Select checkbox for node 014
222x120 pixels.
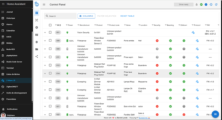50,73
